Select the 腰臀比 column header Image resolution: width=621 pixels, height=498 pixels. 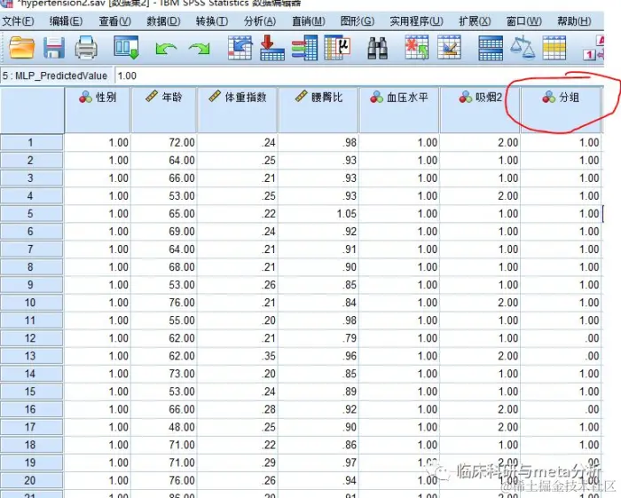[x=318, y=110]
